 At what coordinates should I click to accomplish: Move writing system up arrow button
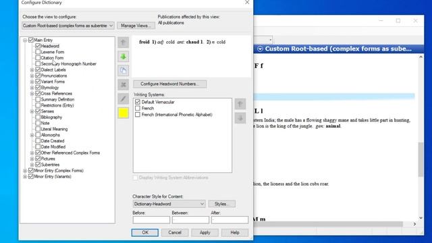click(x=240, y=104)
